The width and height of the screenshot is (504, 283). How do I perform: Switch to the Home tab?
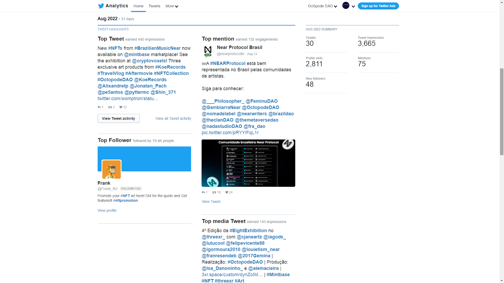coord(138,6)
